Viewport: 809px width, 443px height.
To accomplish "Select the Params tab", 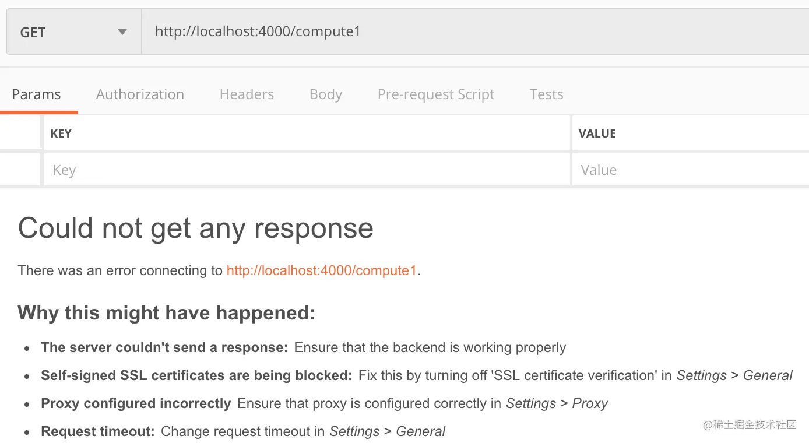I will coord(36,94).
